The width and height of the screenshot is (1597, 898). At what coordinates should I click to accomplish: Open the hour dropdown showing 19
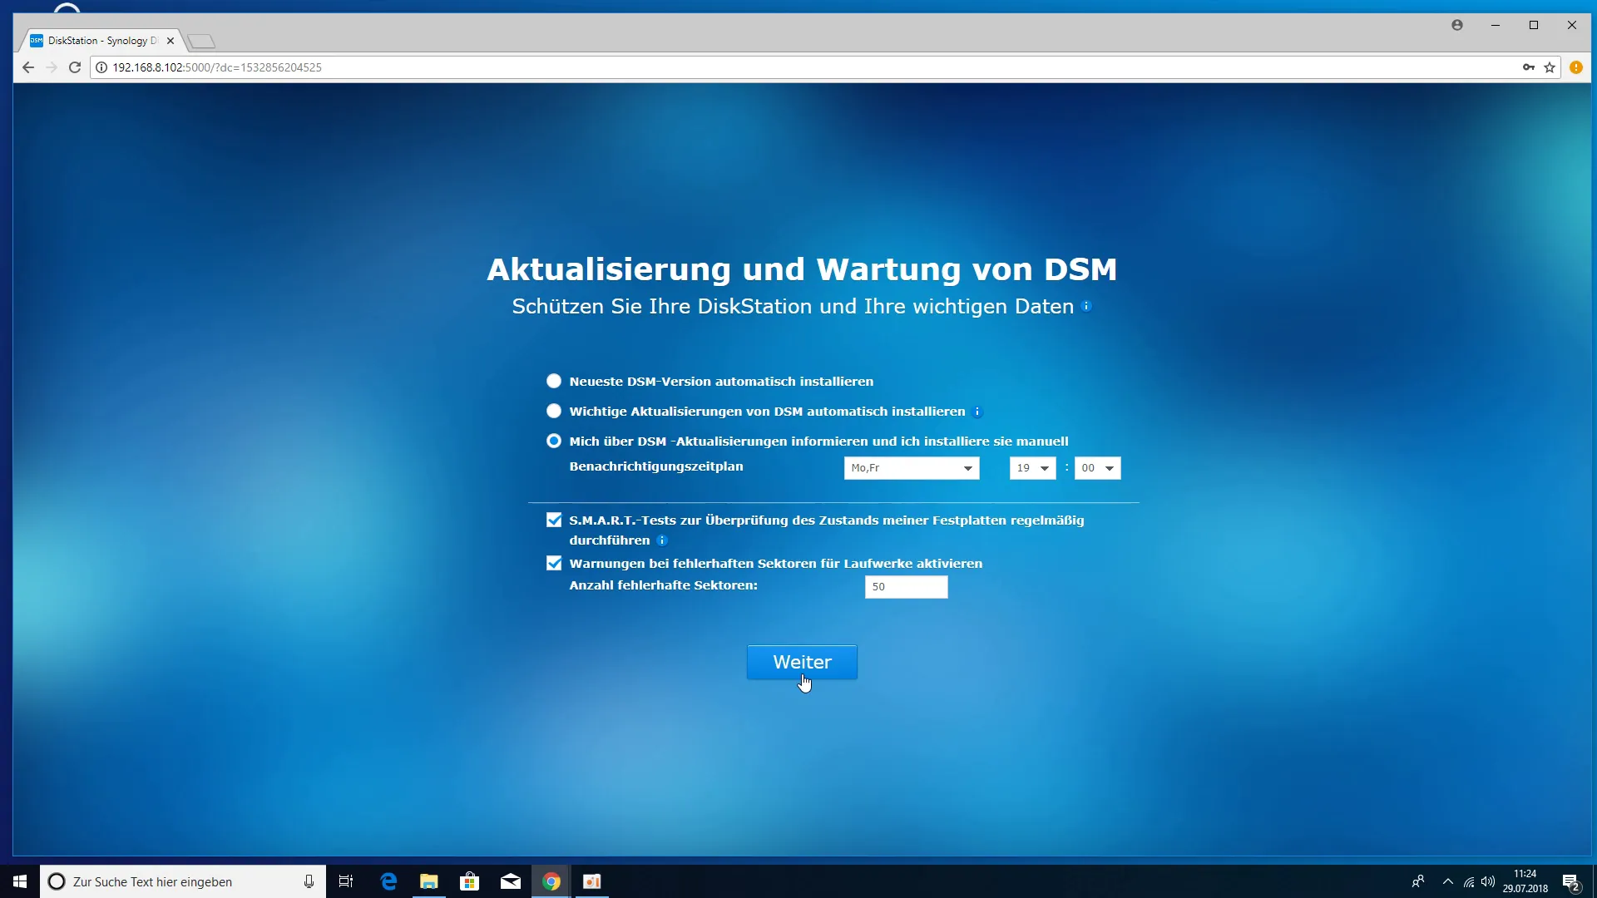click(x=1032, y=468)
